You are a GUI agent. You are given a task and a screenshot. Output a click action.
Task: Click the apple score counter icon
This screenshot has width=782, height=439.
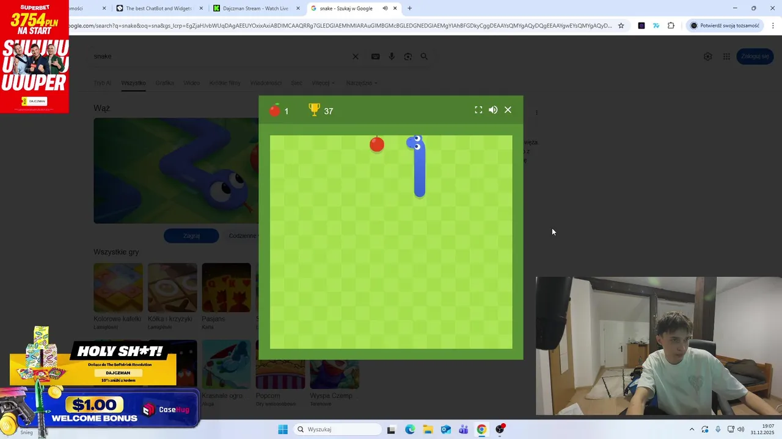(275, 110)
